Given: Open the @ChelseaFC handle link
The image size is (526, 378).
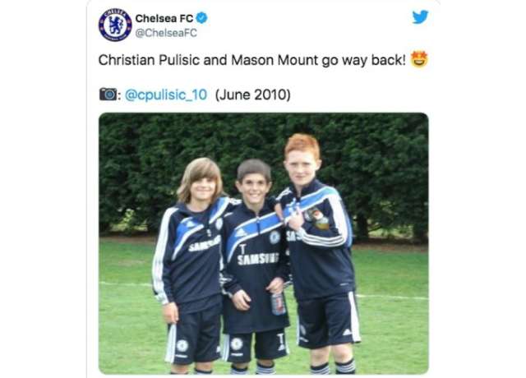Looking at the screenshot, I should pos(166,33).
